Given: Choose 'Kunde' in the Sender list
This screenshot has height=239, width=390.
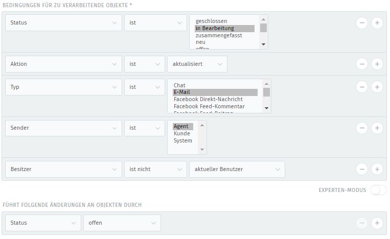Looking at the screenshot, I should 182,133.
